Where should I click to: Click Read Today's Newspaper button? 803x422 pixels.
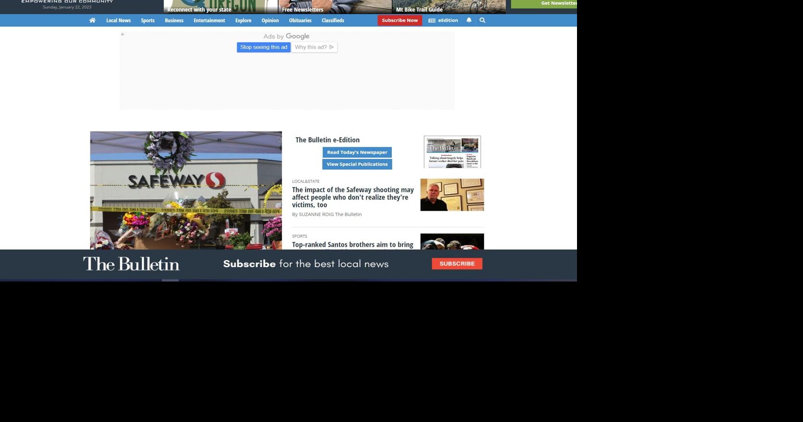[x=357, y=152]
